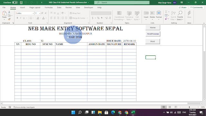Image resolution: width=206 pixels, height=116 pixels.
Task: Increase font size with the larger A
Action: [42, 13]
